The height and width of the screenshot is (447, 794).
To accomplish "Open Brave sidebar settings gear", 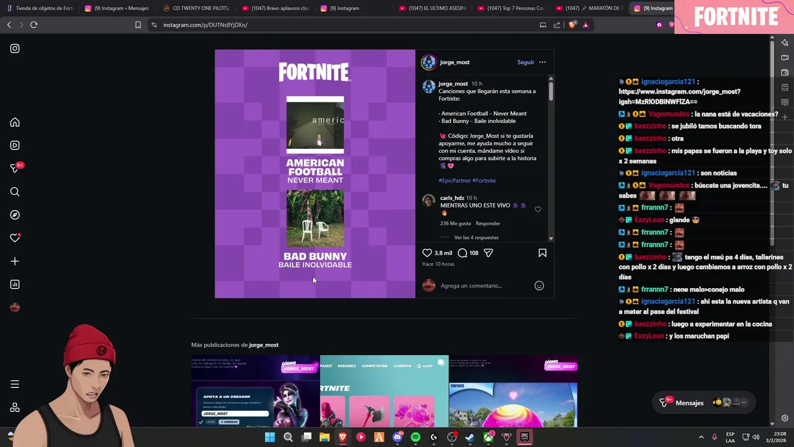I will pyautogui.click(x=785, y=418).
